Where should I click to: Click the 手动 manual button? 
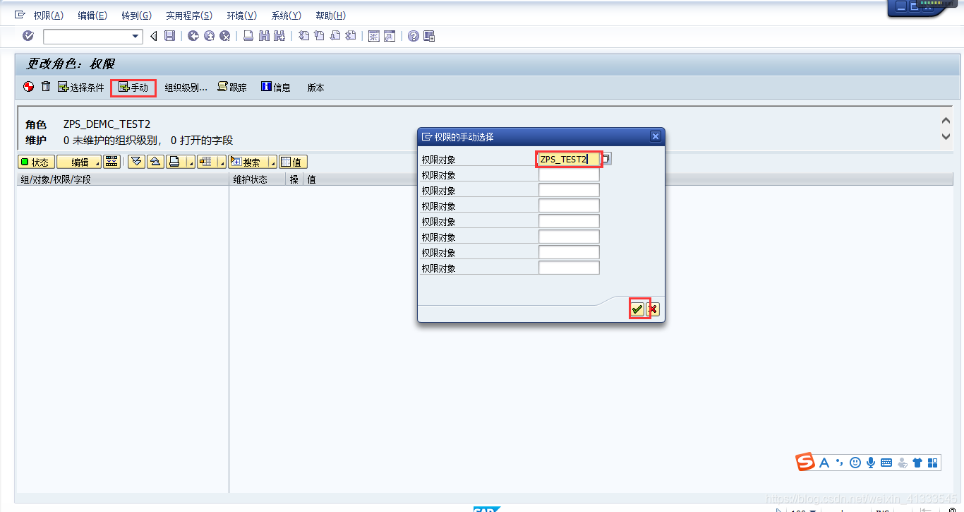click(133, 88)
